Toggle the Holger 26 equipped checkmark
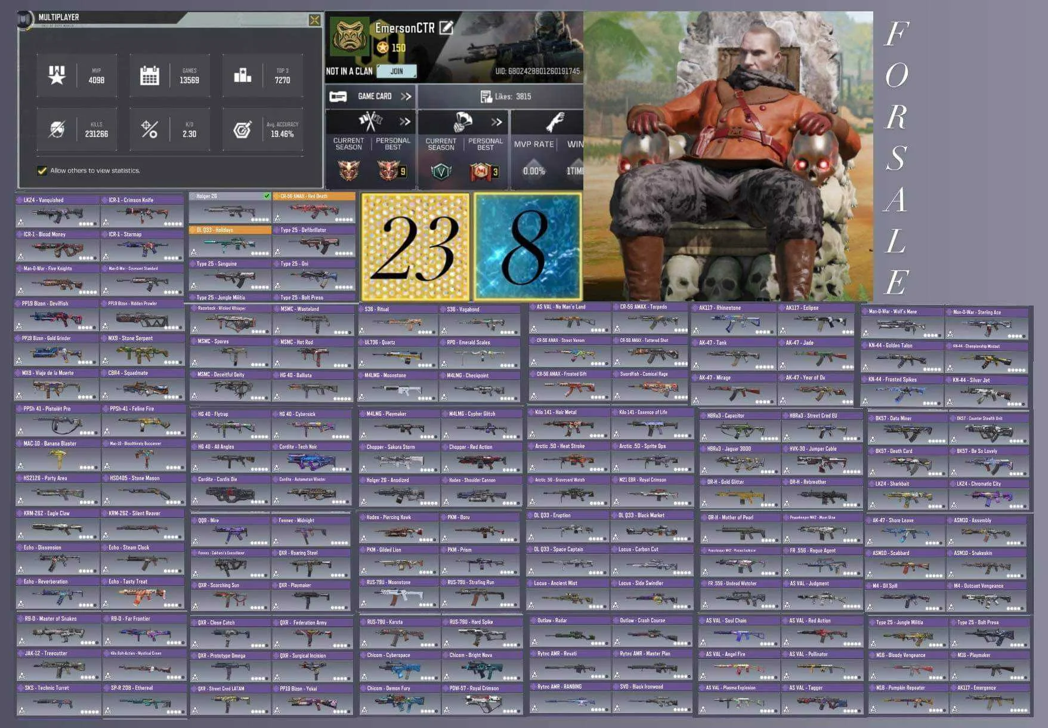Screen dimensions: 1048x728 (267, 196)
